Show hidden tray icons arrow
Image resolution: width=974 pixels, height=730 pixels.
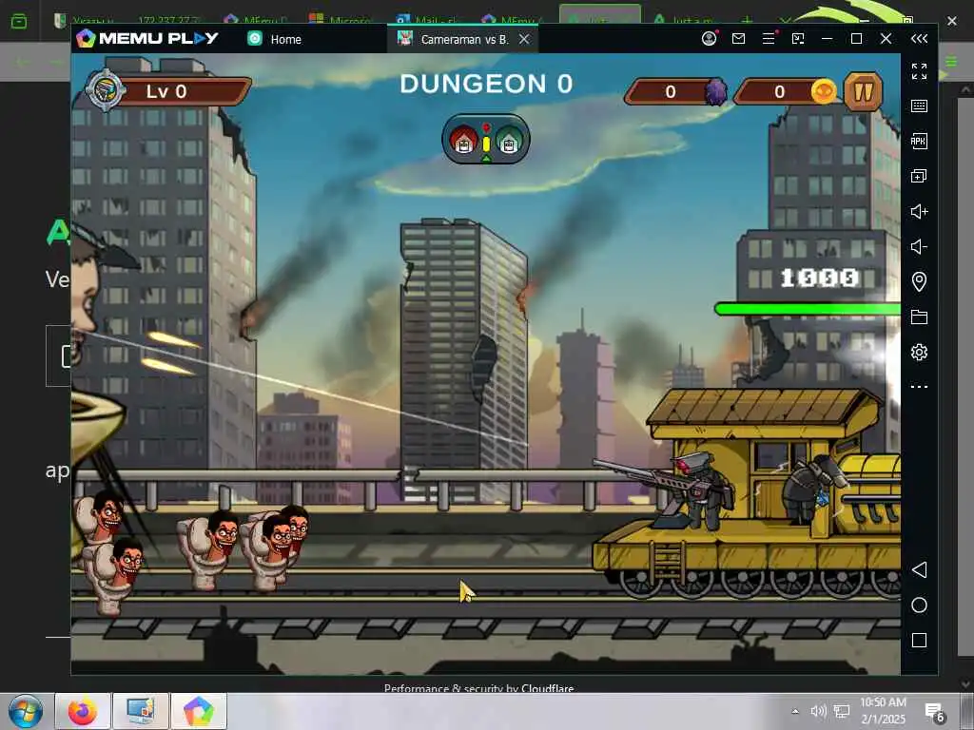pyautogui.click(x=795, y=711)
